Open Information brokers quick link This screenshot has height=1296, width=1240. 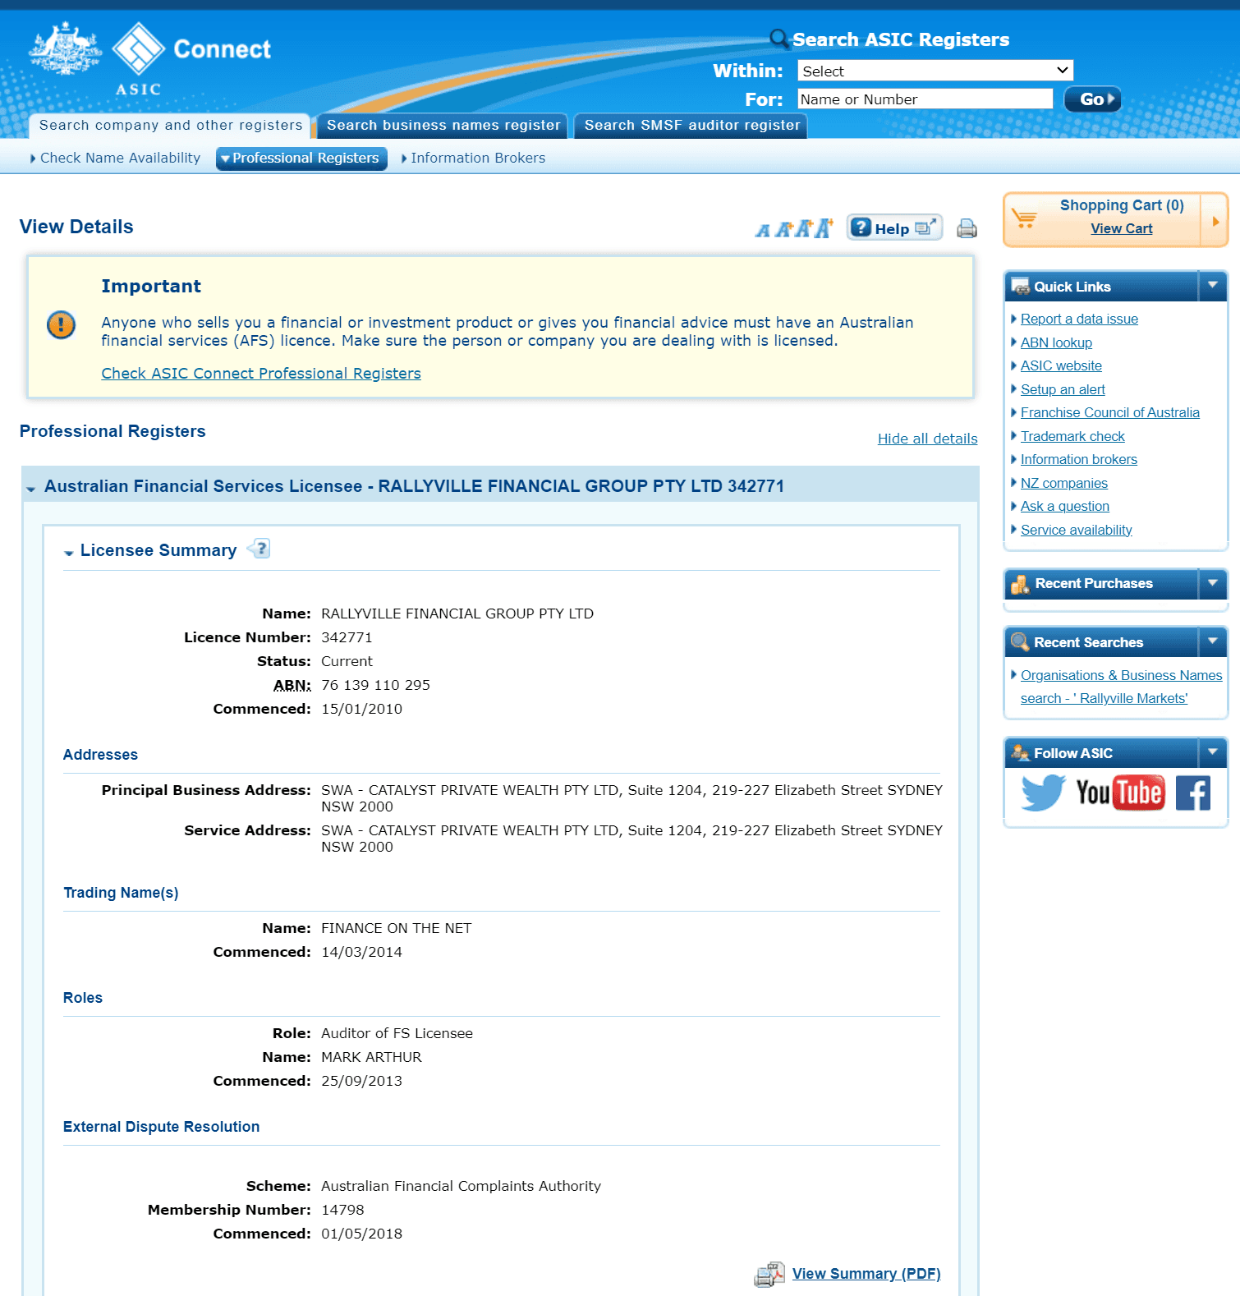click(x=1079, y=459)
